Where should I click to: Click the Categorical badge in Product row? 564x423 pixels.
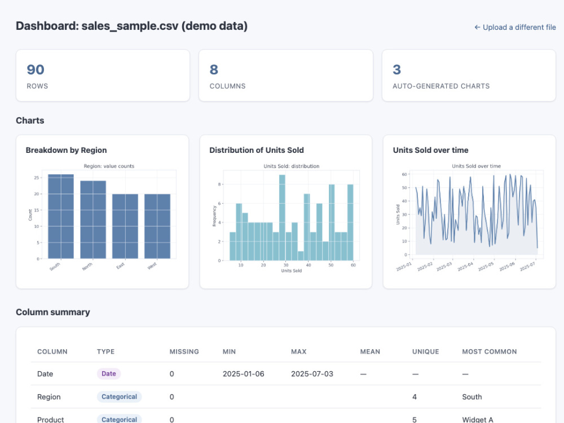click(x=119, y=419)
